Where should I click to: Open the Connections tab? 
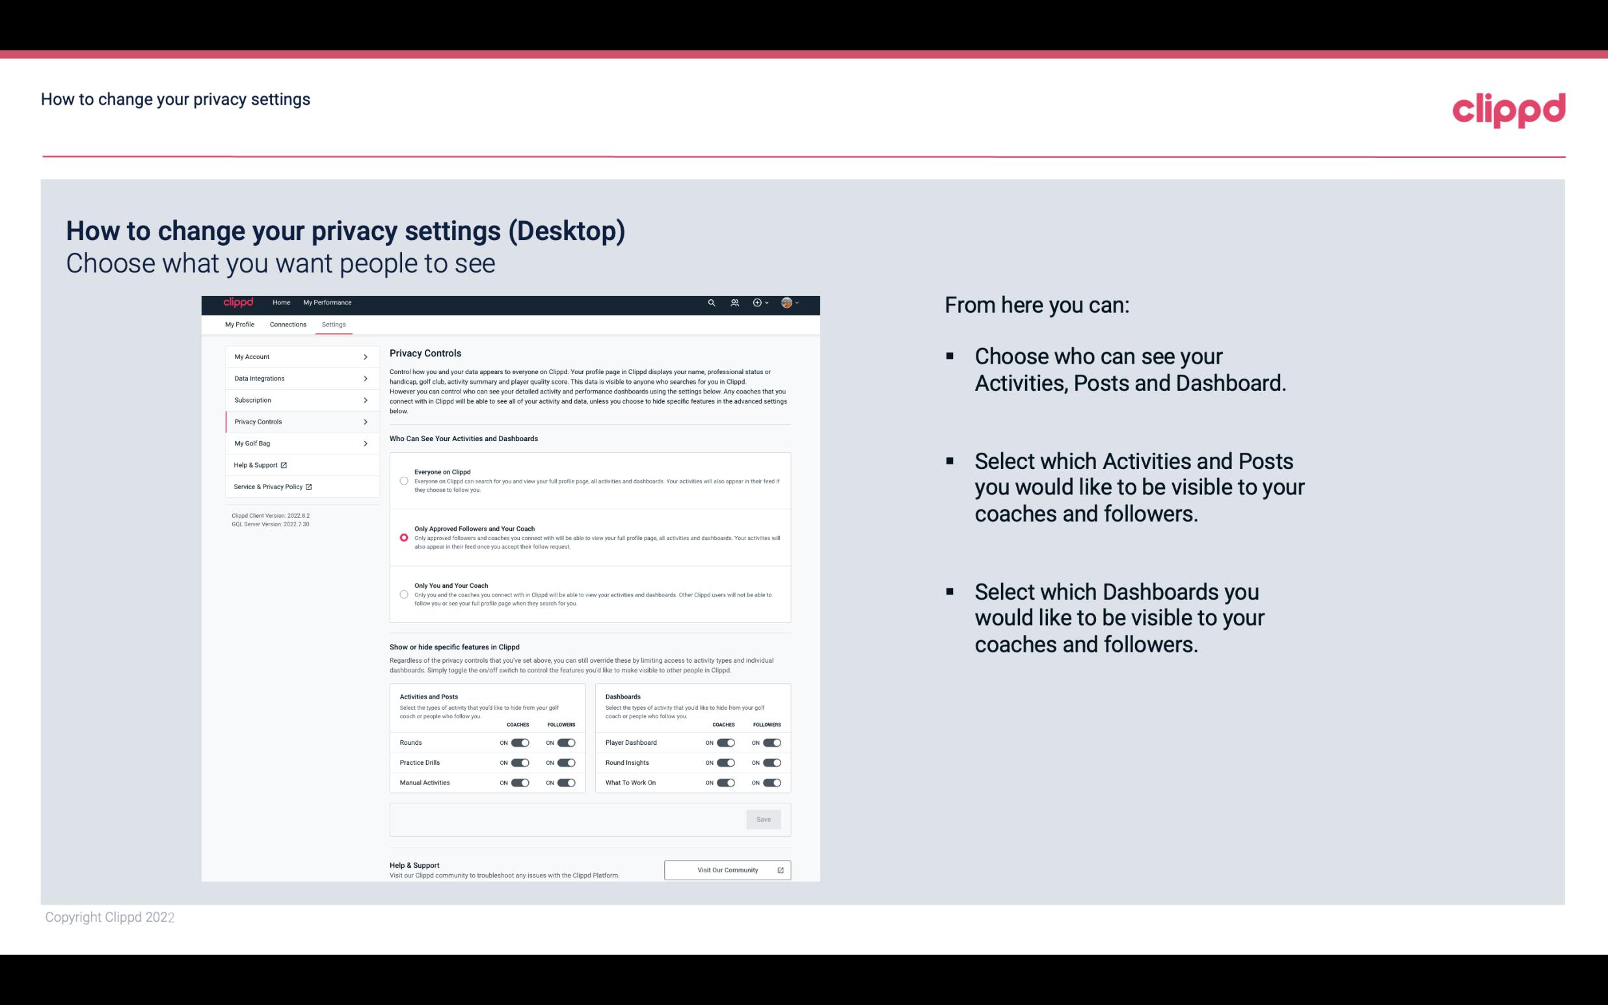coord(287,324)
